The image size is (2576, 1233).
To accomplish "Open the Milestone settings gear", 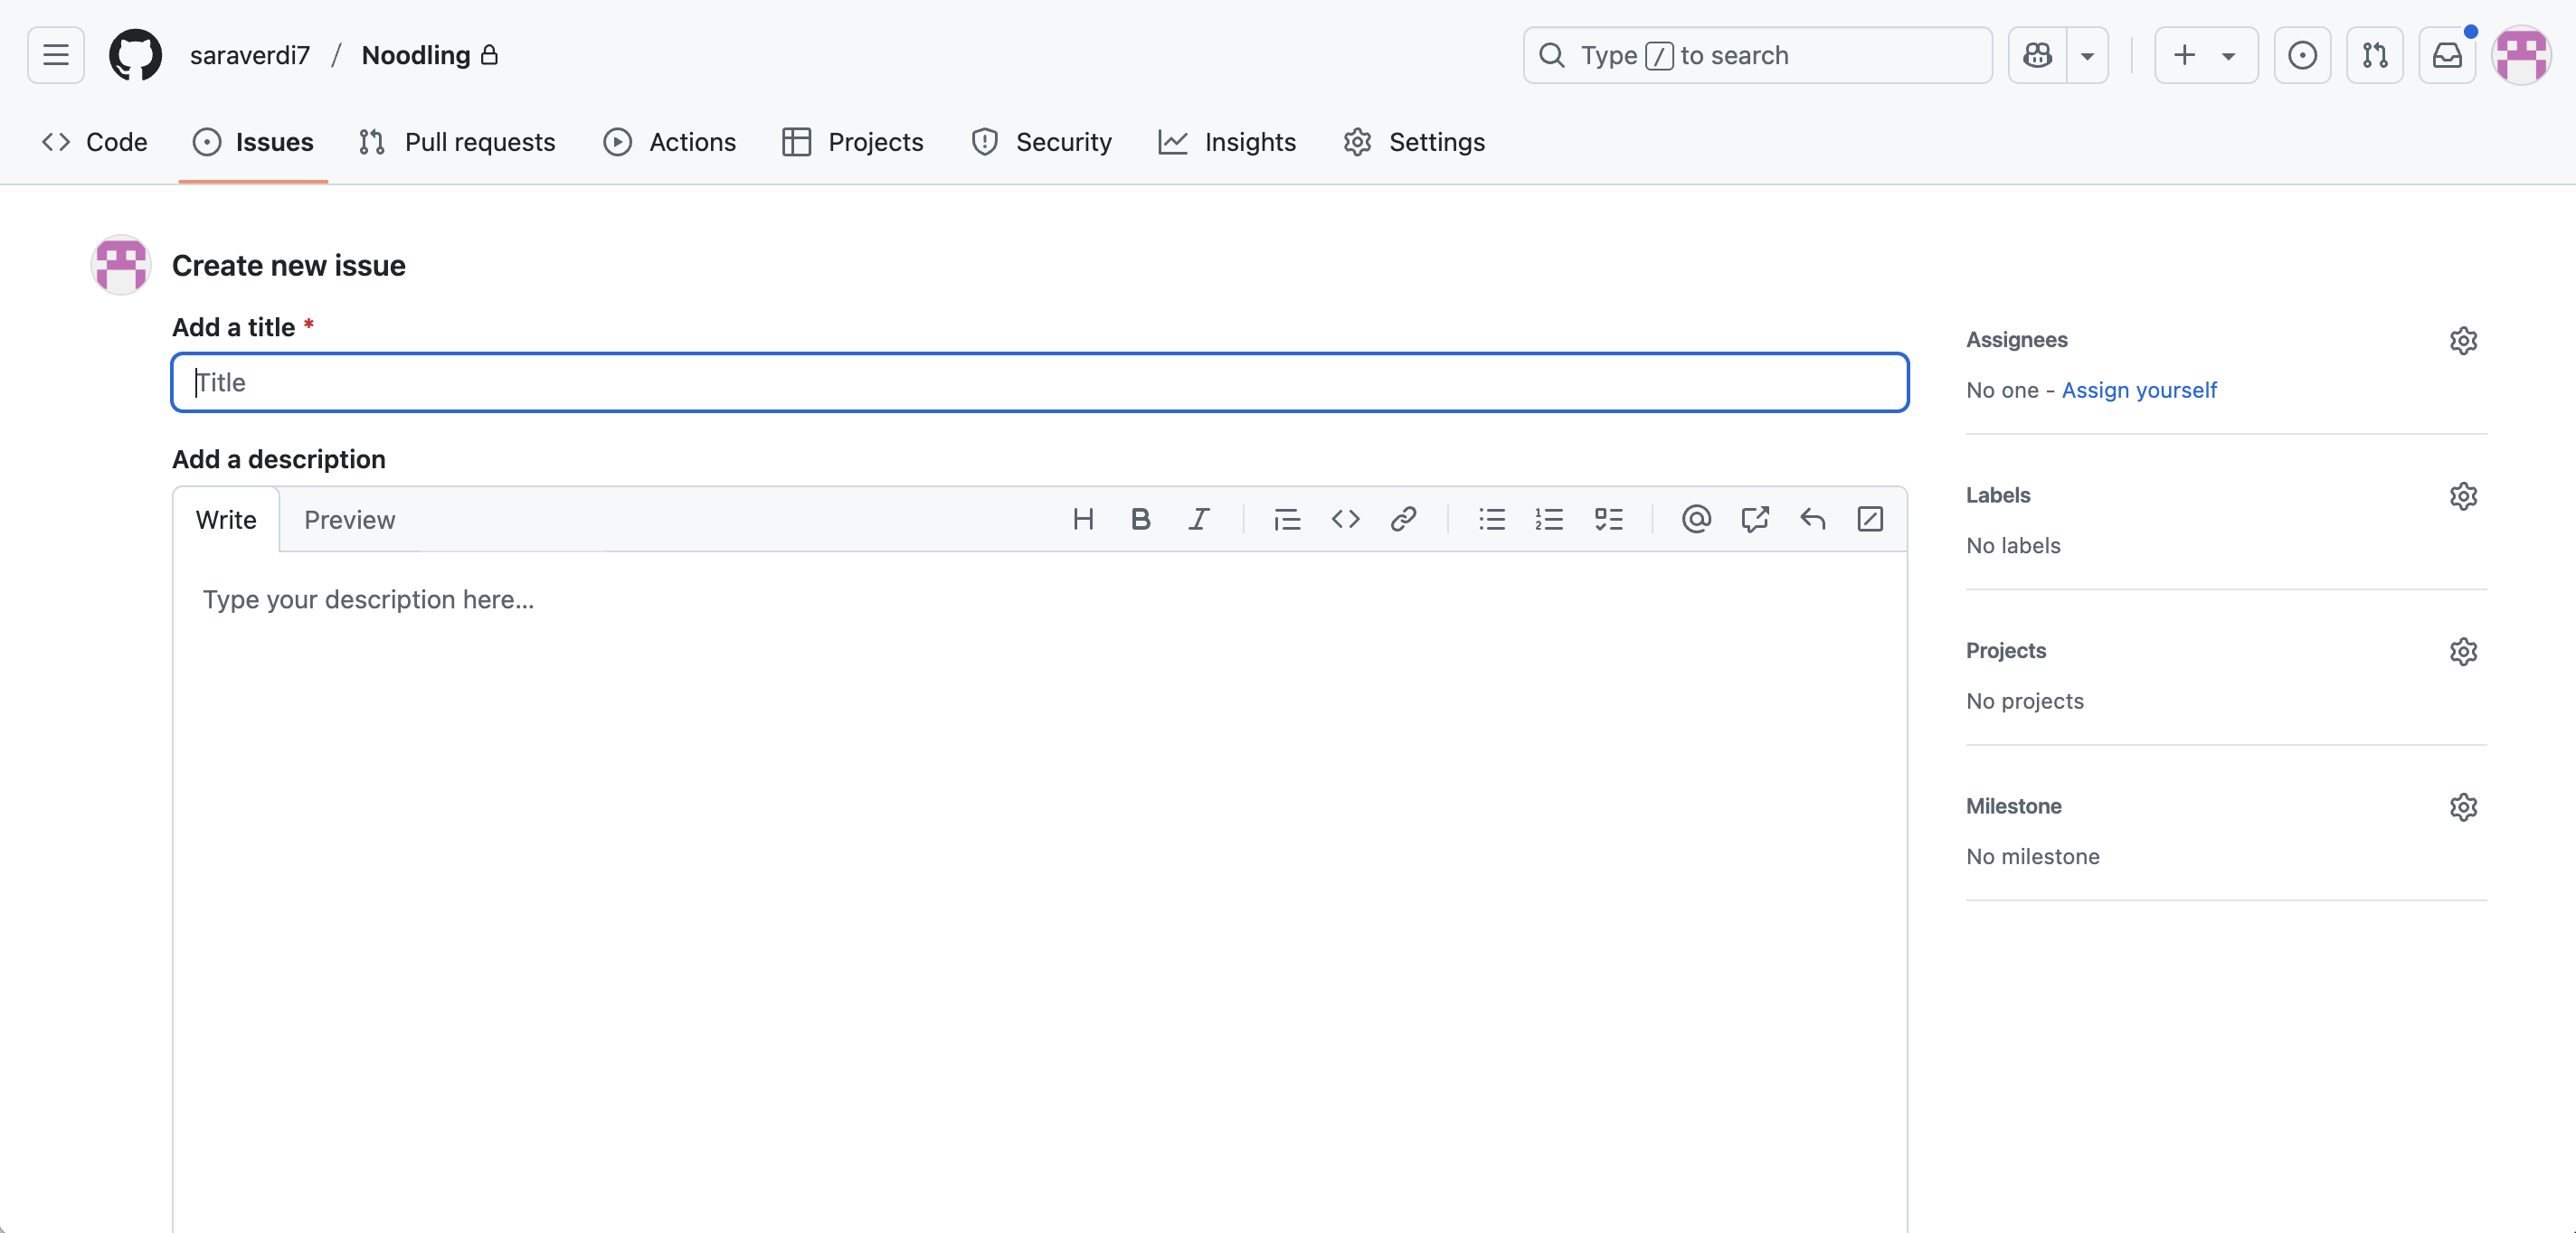I will click(x=2464, y=806).
